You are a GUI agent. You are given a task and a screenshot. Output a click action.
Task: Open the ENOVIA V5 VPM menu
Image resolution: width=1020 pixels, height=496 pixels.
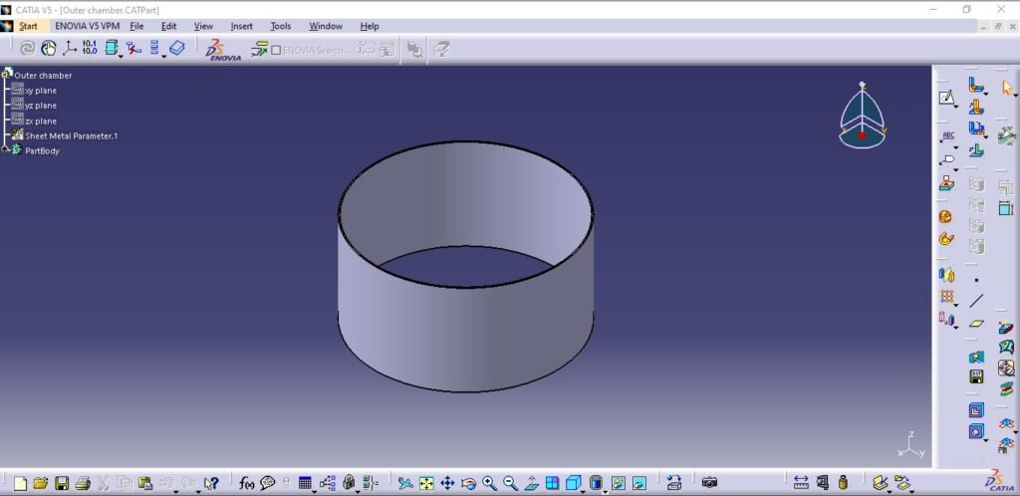(88, 26)
